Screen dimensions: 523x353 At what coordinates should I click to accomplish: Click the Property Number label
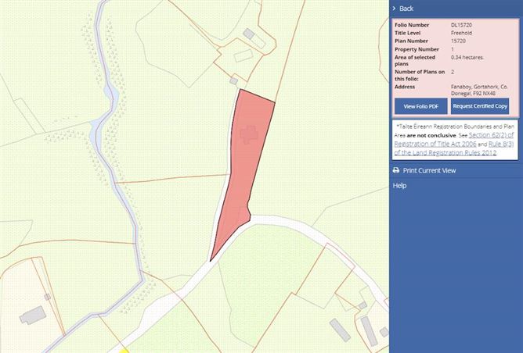tap(417, 49)
